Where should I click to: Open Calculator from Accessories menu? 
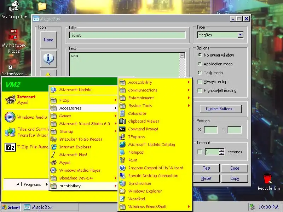pyautogui.click(x=137, y=113)
